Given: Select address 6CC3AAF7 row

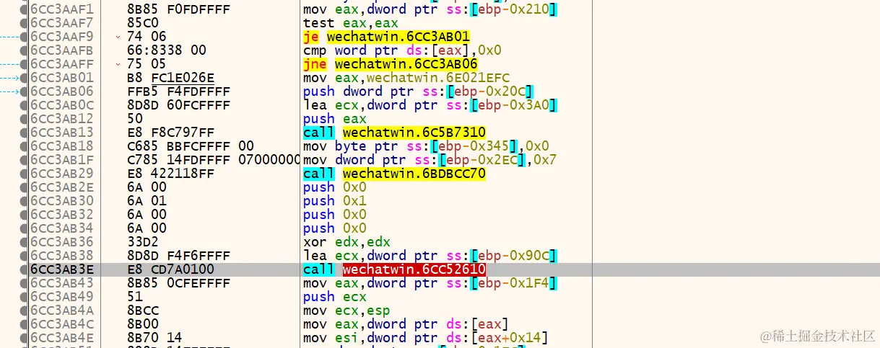Looking at the screenshot, I should (62, 23).
